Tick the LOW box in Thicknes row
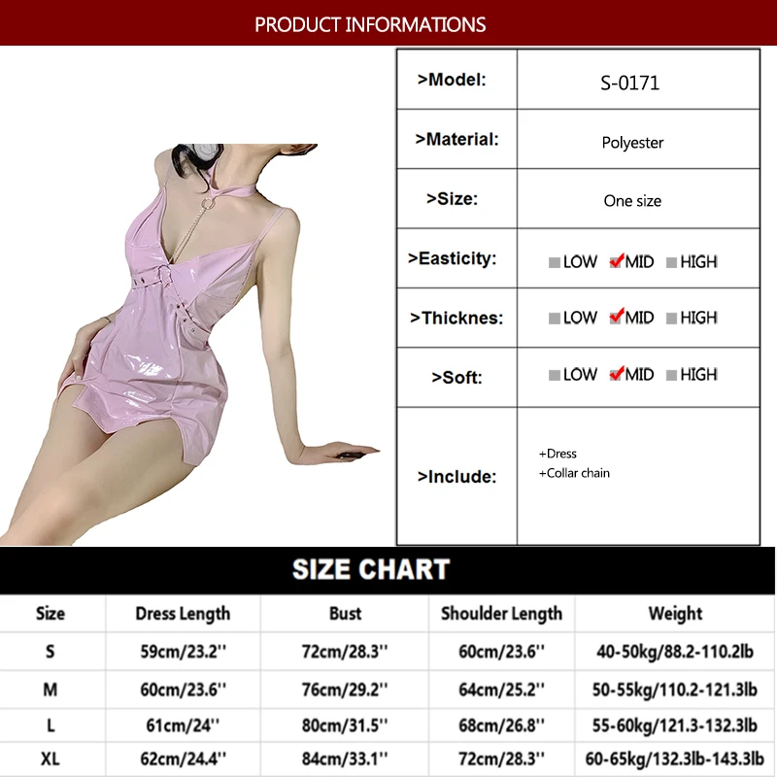This screenshot has width=777, height=777. coord(555,319)
